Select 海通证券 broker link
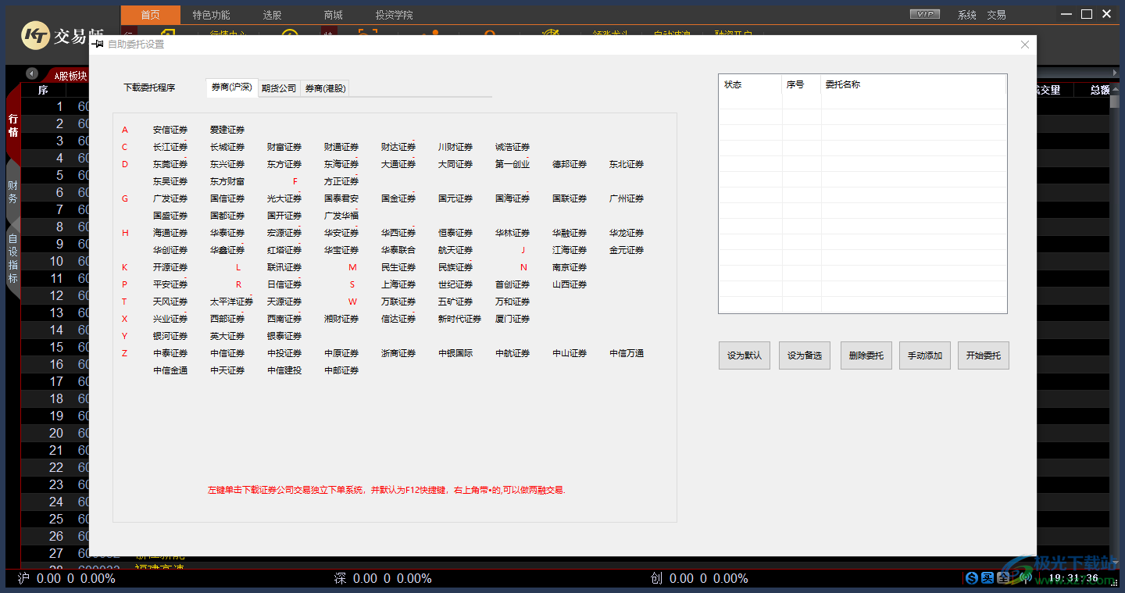The image size is (1125, 593). tap(170, 233)
